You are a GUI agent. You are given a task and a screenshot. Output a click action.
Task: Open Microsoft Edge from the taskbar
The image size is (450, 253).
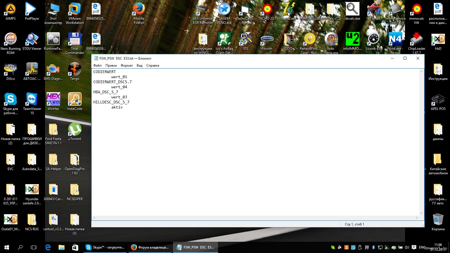pos(48,247)
